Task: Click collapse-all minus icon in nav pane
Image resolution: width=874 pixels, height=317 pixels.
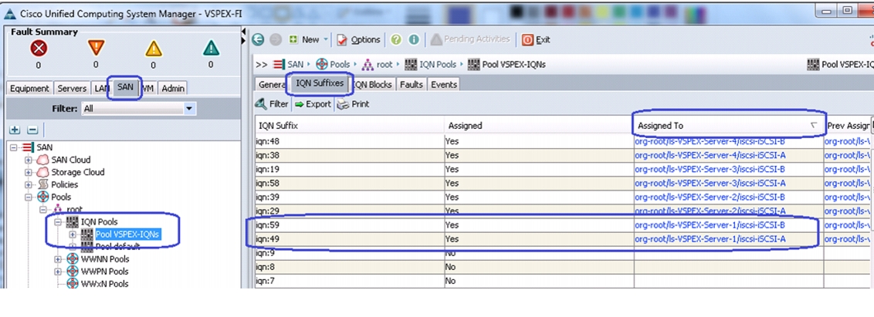Action: pyautogui.click(x=32, y=130)
